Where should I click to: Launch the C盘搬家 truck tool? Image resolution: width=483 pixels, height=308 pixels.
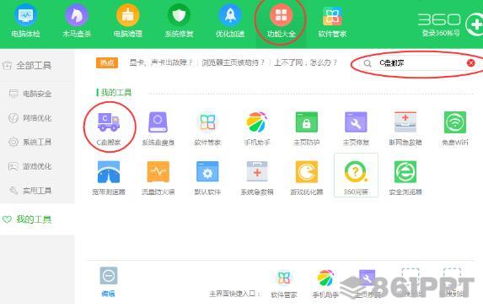click(x=109, y=129)
